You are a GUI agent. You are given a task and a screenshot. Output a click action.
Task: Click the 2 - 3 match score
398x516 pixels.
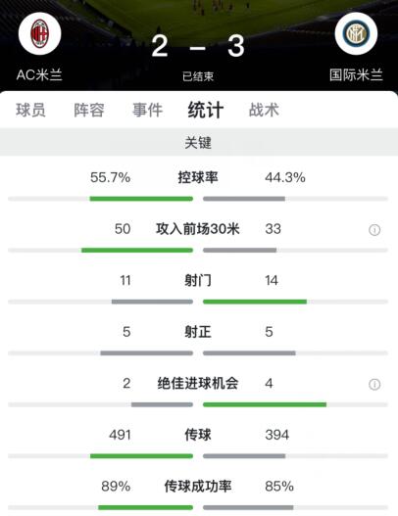click(198, 46)
